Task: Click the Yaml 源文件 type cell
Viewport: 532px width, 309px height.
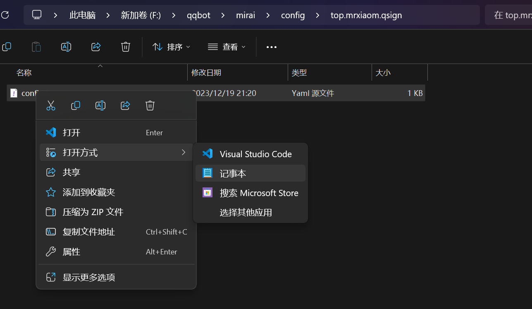Action: [x=313, y=93]
